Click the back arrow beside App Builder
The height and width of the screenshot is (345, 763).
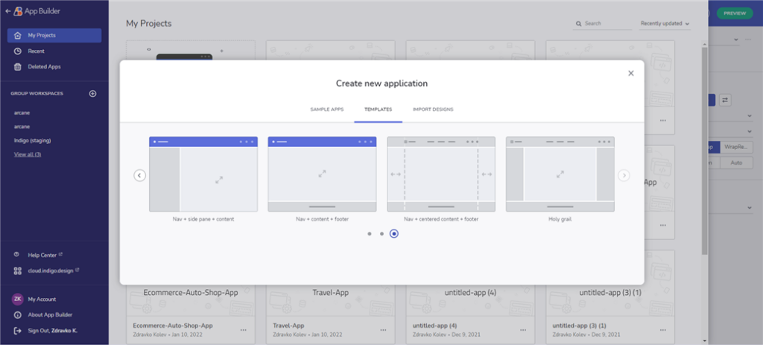7,11
